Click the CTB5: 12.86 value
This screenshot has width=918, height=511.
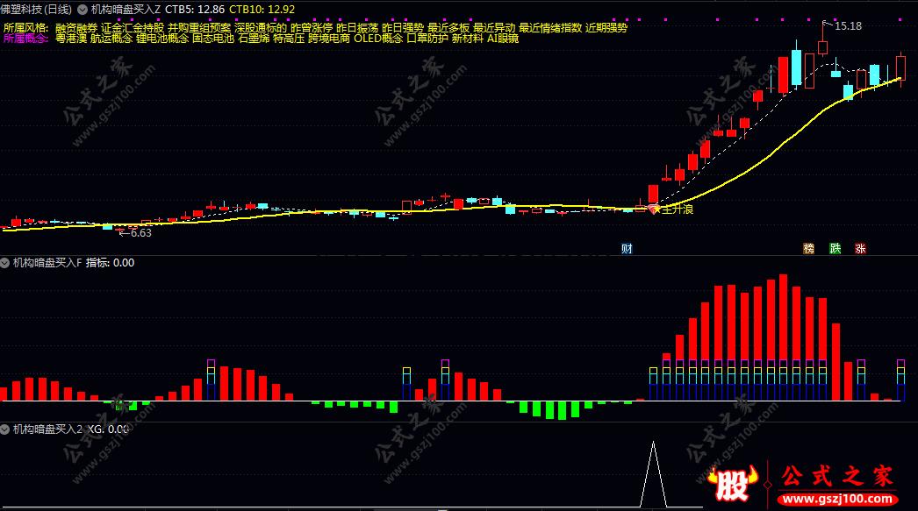(x=195, y=10)
